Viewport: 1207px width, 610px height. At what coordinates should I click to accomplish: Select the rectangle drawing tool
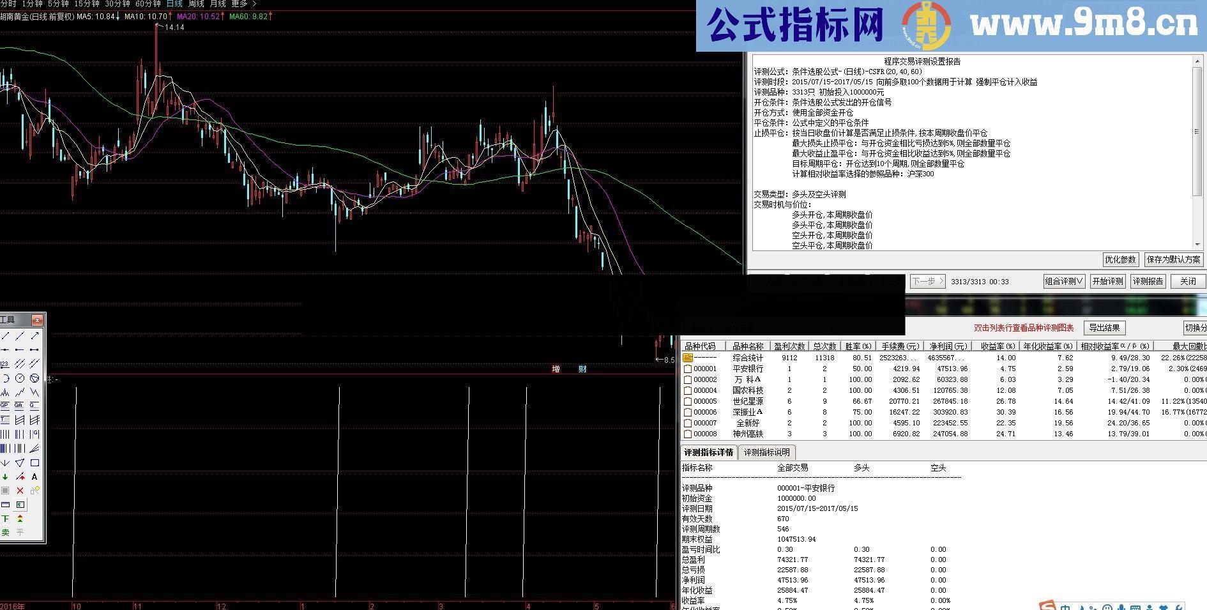coord(35,462)
